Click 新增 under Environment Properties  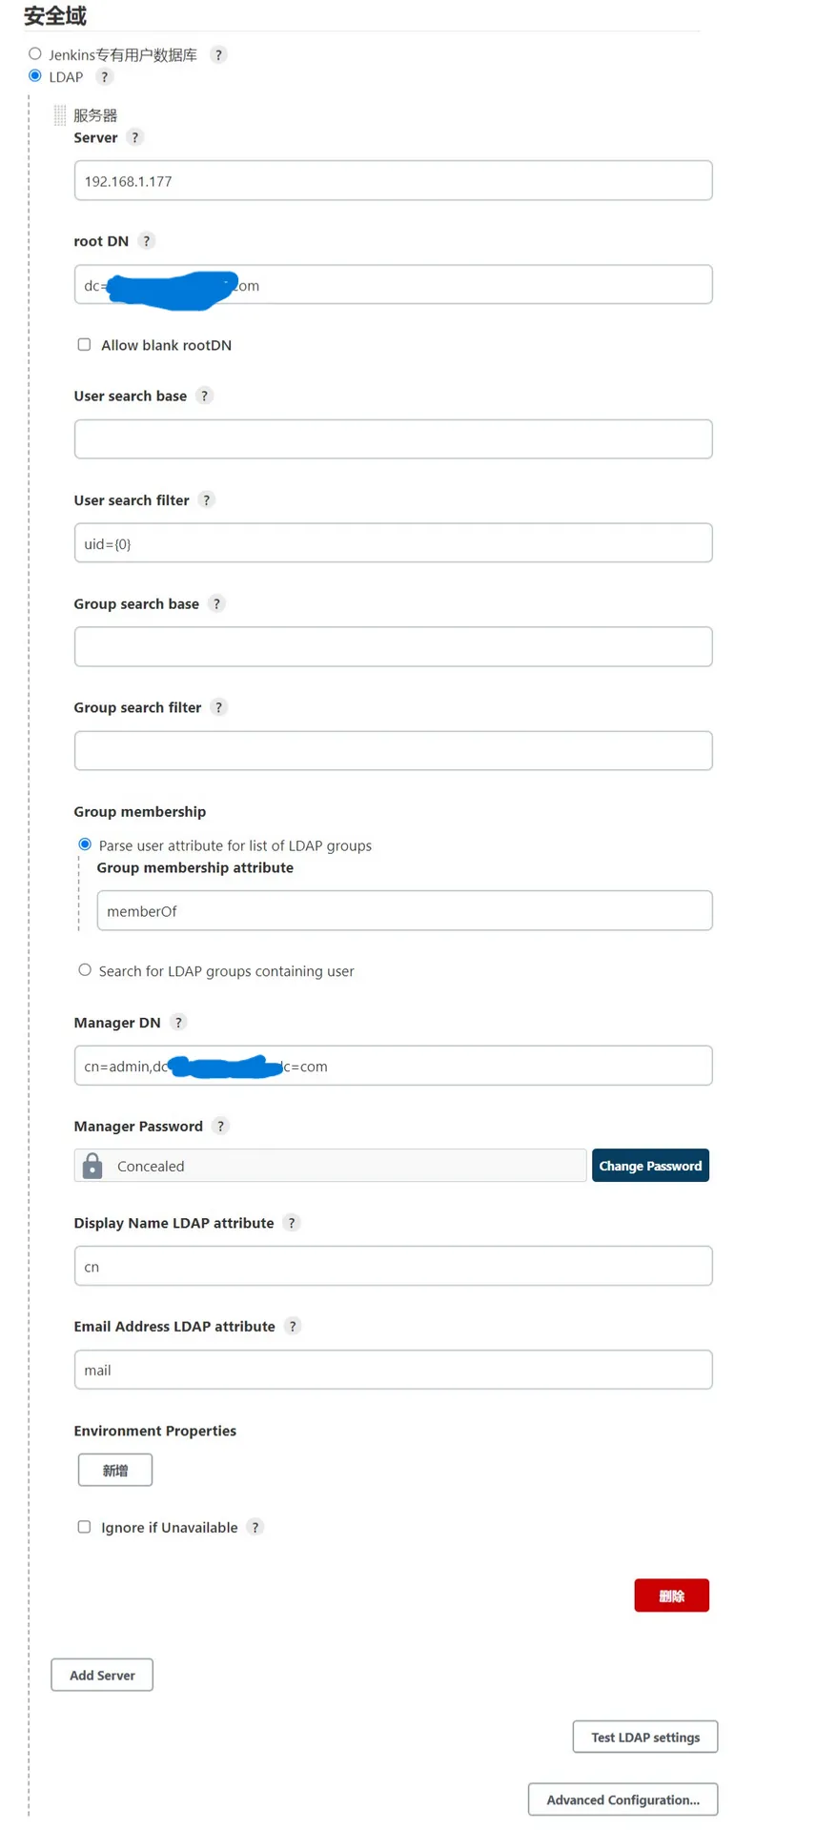point(114,1469)
